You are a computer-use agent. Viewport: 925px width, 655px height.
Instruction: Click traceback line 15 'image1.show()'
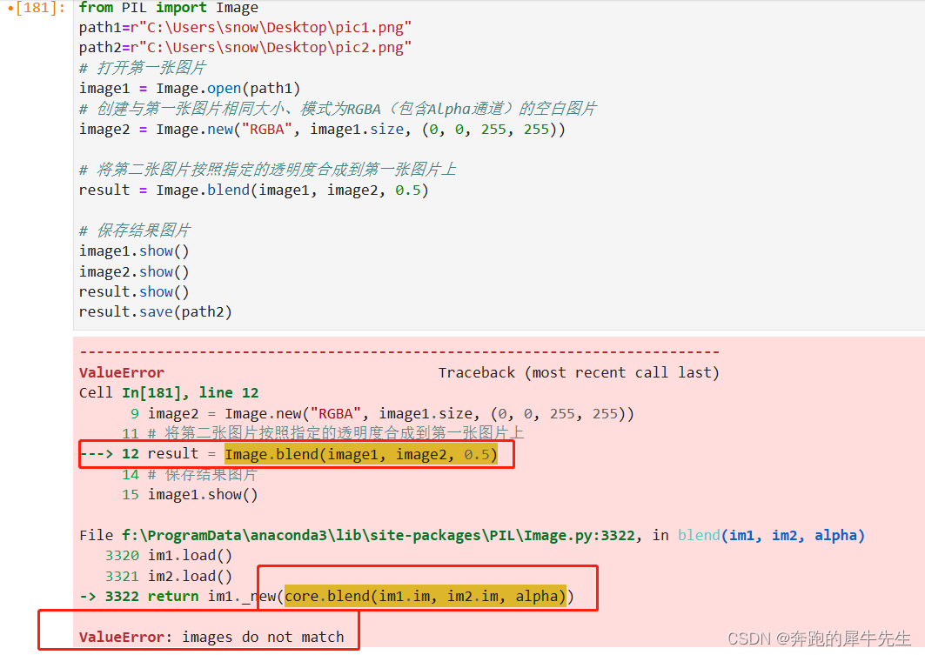pos(190,495)
